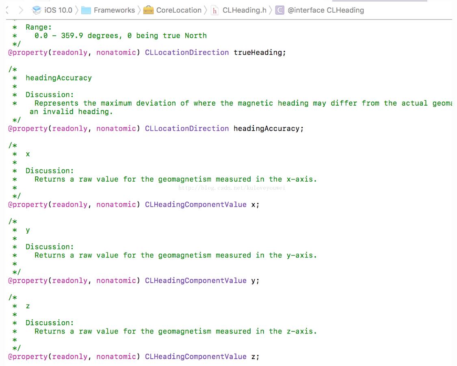Click the CLHeading.h header file icon
Image resolution: width=457 pixels, height=366 pixels.
coord(214,11)
